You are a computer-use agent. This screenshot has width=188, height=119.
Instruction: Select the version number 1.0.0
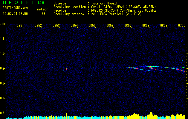pos(41,2)
